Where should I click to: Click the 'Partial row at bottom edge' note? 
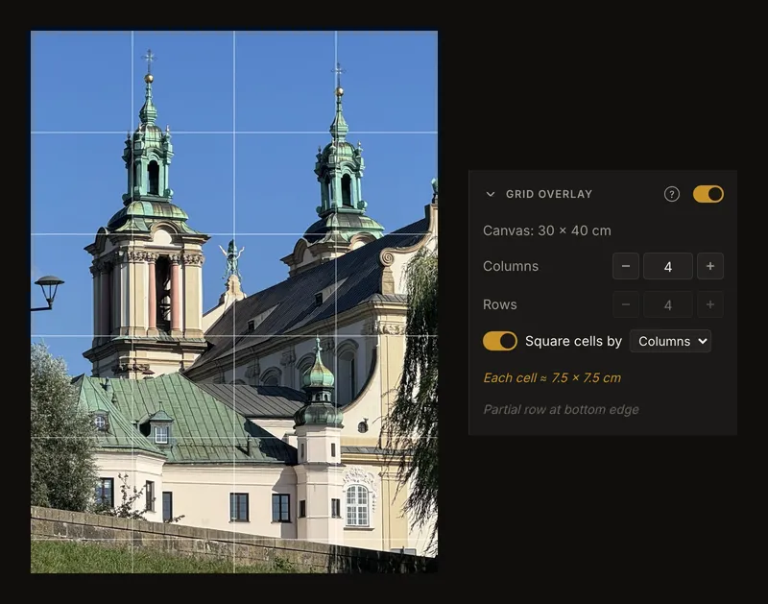click(561, 409)
